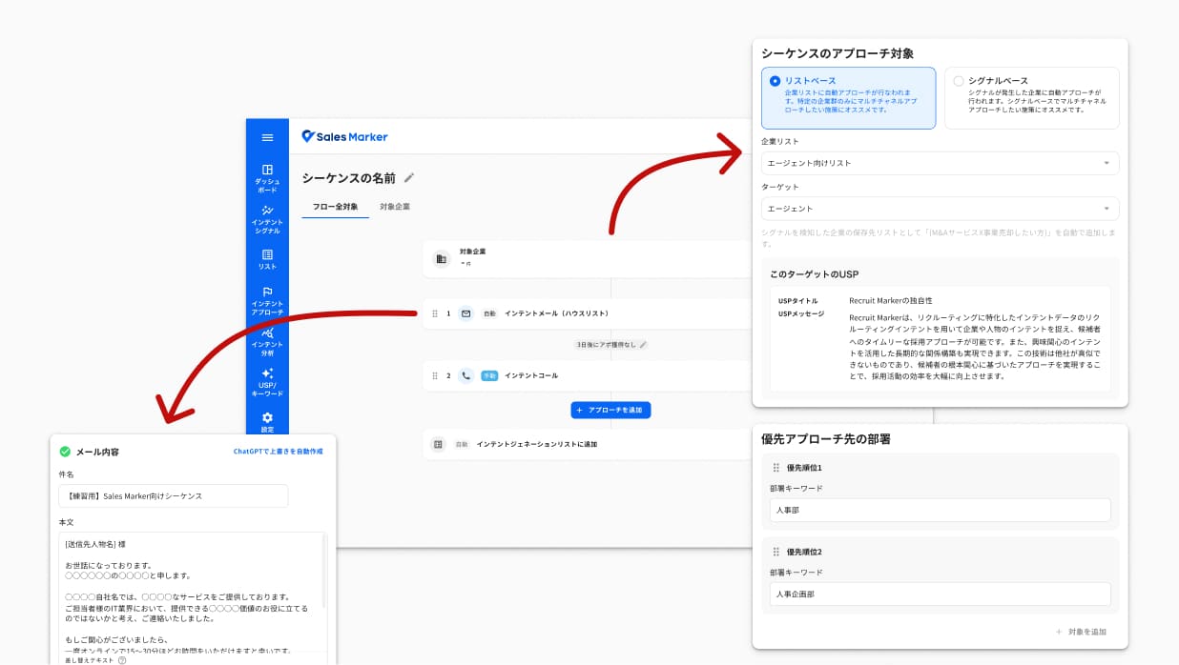This screenshot has height=665, width=1179.
Task: Select the シグナルベース radio option
Action: click(x=959, y=81)
